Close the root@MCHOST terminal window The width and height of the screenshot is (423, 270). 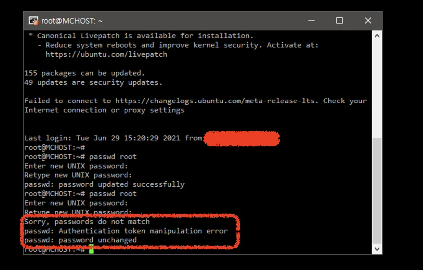tap(368, 21)
